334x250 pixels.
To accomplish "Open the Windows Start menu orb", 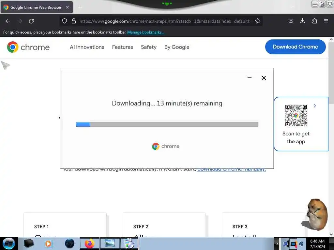I will click(x=9, y=243).
